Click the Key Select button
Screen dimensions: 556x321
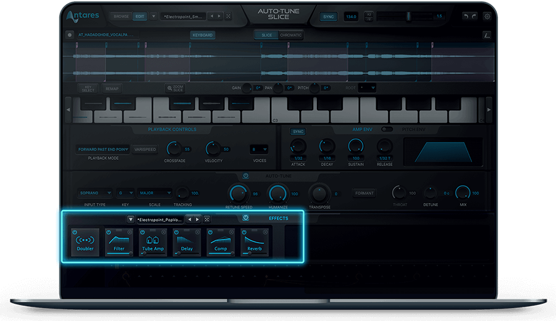pyautogui.click(x=88, y=88)
